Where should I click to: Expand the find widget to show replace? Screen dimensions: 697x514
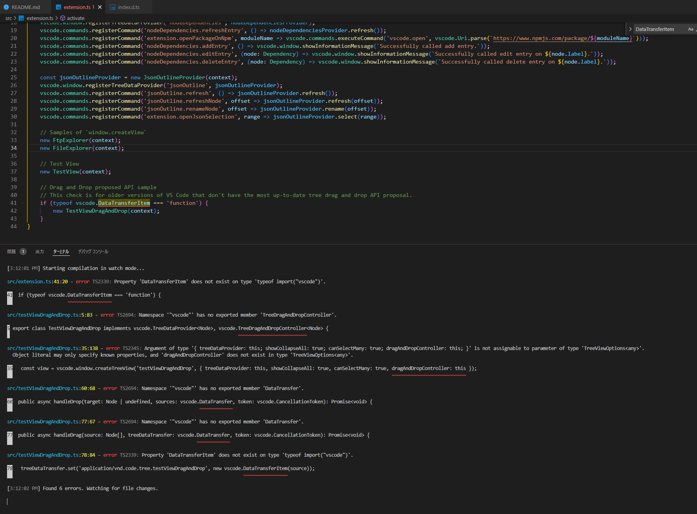pyautogui.click(x=630, y=29)
